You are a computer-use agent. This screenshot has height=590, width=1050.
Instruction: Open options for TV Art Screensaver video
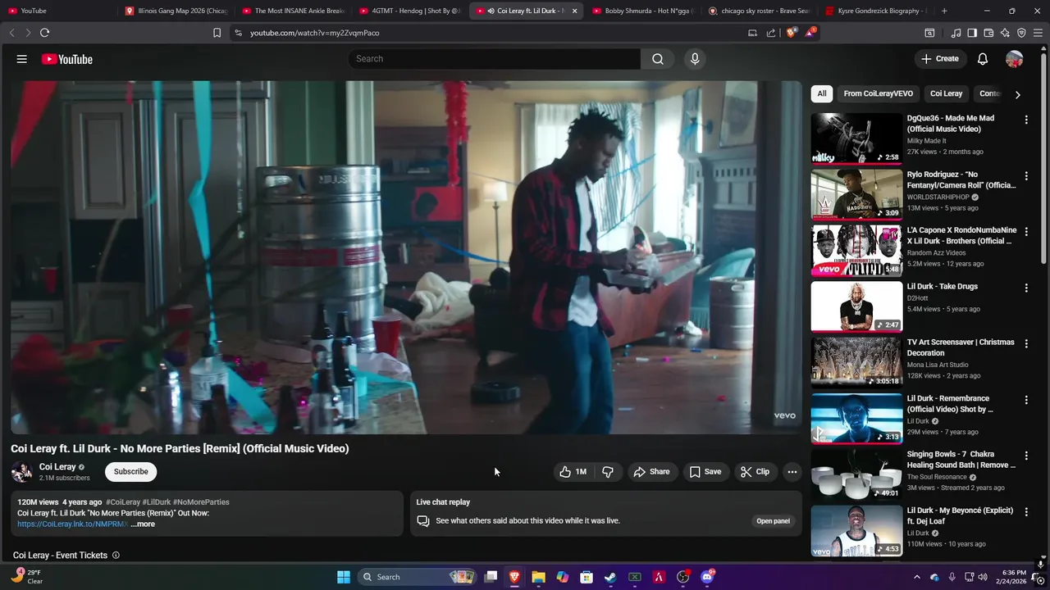click(x=1026, y=343)
